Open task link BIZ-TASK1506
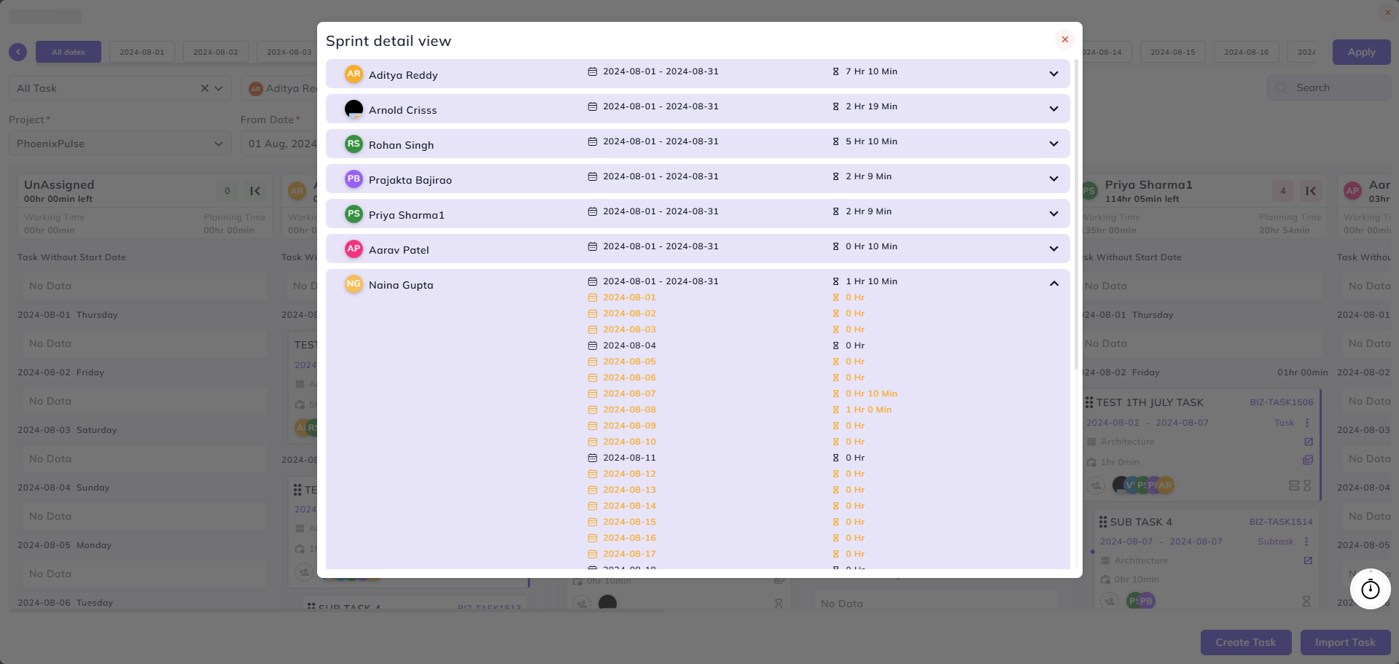The height and width of the screenshot is (664, 1399). tap(1282, 402)
